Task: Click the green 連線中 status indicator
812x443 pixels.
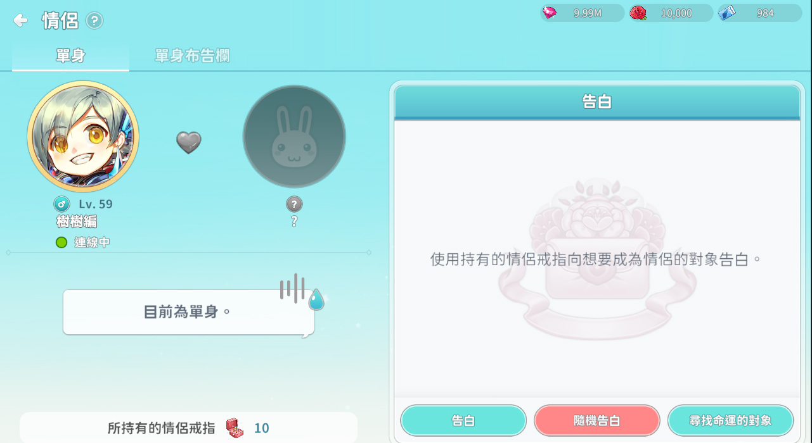Action: click(x=61, y=242)
